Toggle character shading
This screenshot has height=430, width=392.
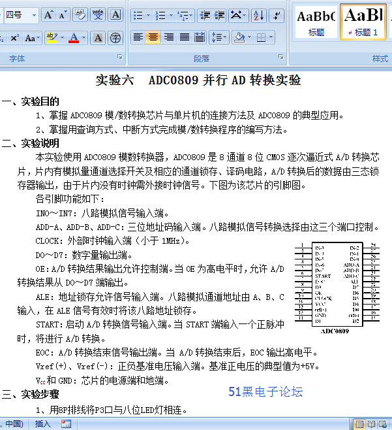click(98, 37)
